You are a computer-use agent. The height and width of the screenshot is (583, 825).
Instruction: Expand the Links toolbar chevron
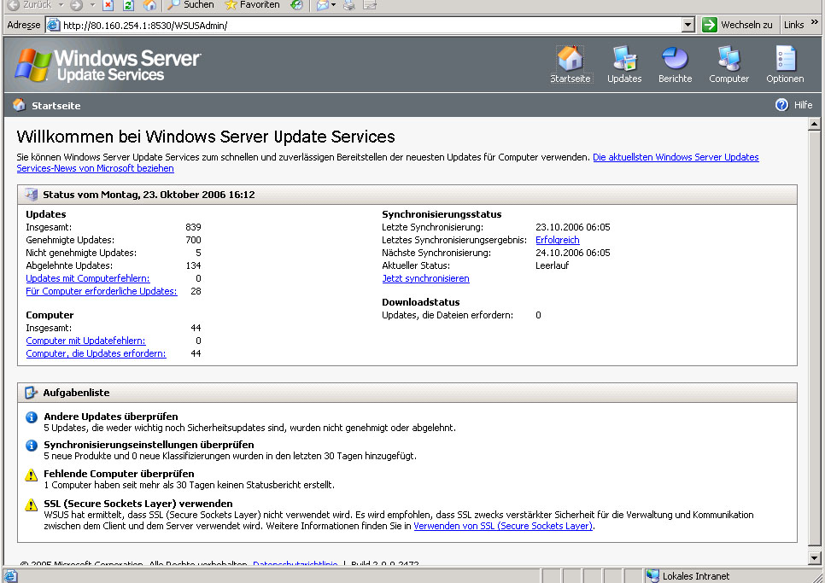coord(815,22)
